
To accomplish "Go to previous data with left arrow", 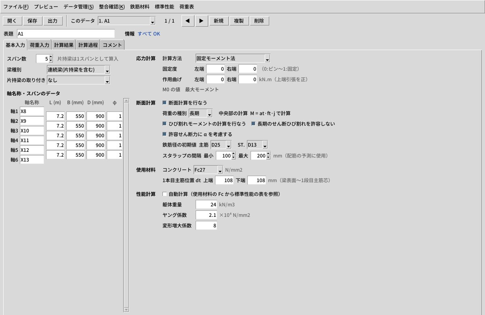I will tap(188, 21).
